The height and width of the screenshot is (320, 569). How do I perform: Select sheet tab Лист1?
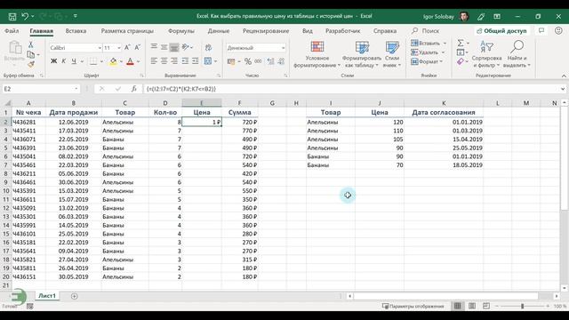(47, 296)
